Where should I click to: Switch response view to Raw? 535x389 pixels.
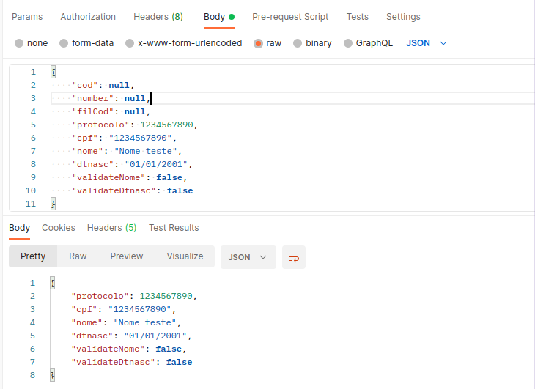[78, 256]
